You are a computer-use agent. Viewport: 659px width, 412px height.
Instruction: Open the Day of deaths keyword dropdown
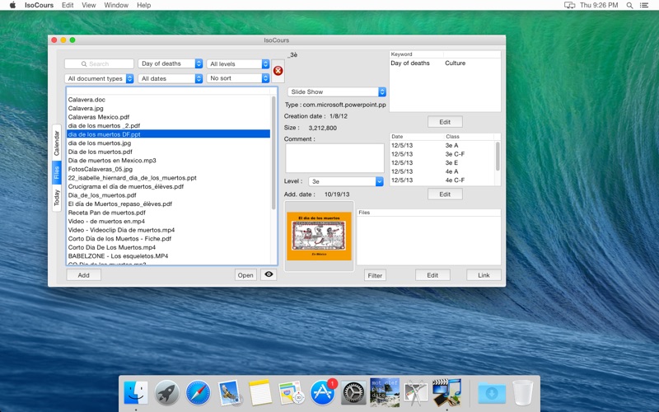(x=171, y=63)
